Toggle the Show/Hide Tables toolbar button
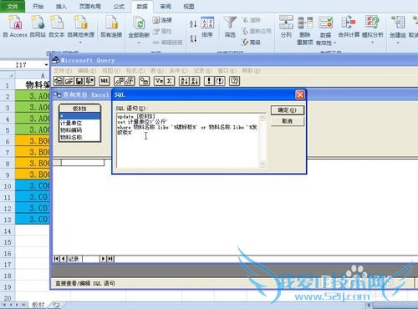The height and width of the screenshot is (309, 418). [120, 81]
